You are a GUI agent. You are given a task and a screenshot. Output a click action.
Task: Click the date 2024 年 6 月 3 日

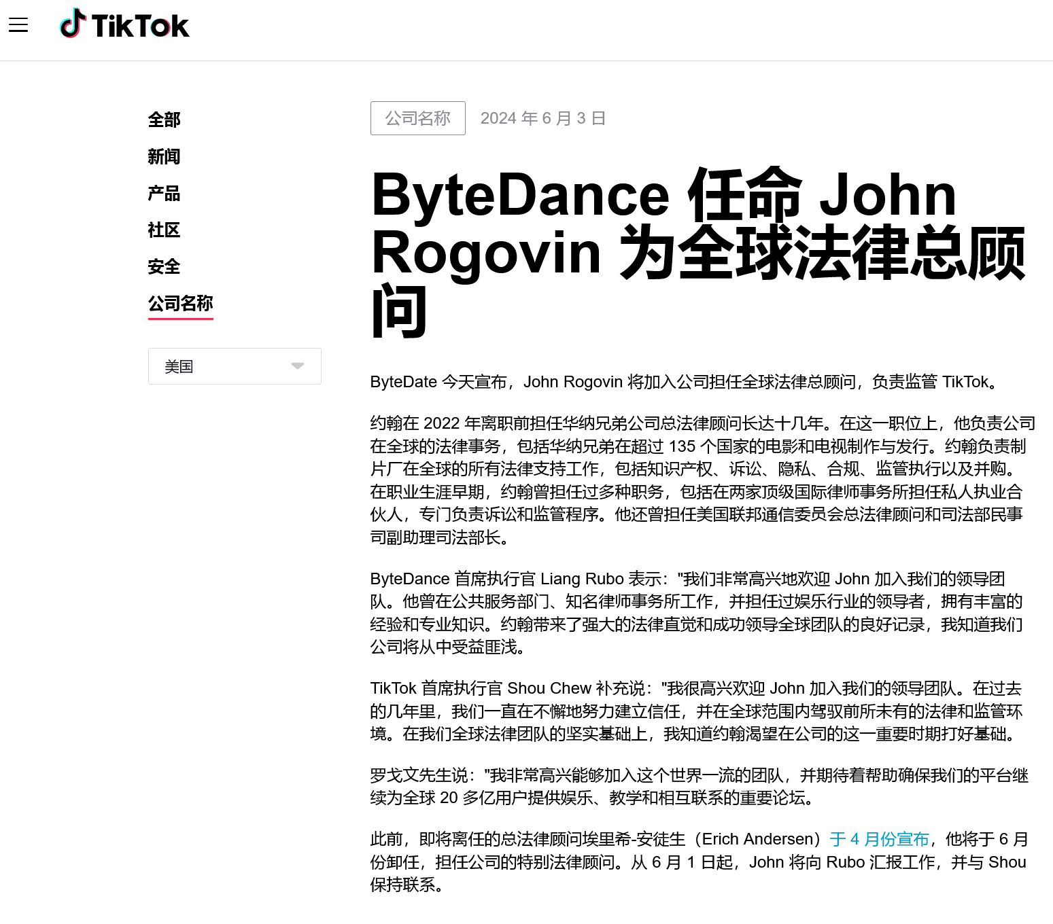tap(543, 118)
